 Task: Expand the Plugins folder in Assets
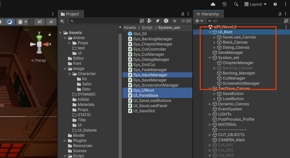[65, 141]
